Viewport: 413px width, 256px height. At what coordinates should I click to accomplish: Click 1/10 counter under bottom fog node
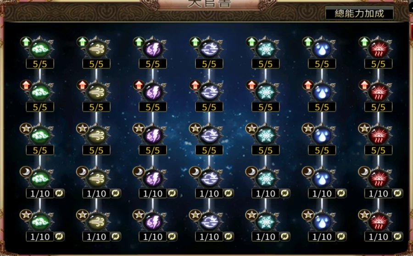(209, 237)
